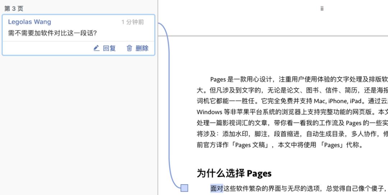Click the paragraph line starting with Pages 是一款用心设计
This screenshot has width=388, height=195.
click(299, 79)
